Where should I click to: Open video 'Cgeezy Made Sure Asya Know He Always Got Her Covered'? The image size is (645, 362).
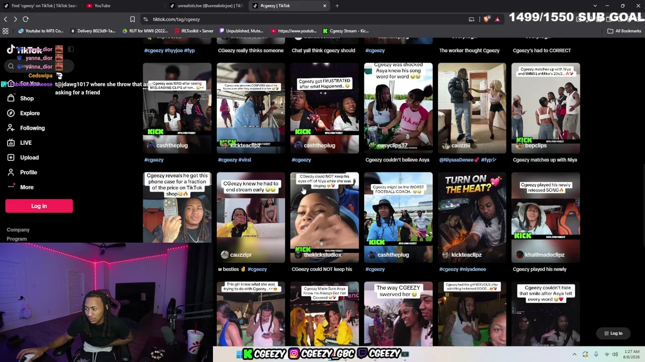click(325, 314)
